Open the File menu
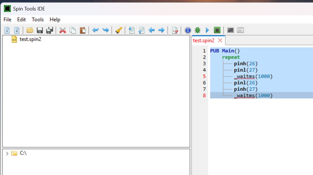 click(x=7, y=20)
